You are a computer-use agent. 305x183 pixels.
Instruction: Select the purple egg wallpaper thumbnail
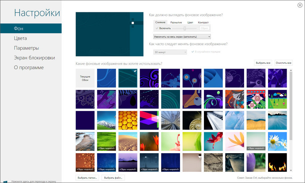(x=256, y=162)
